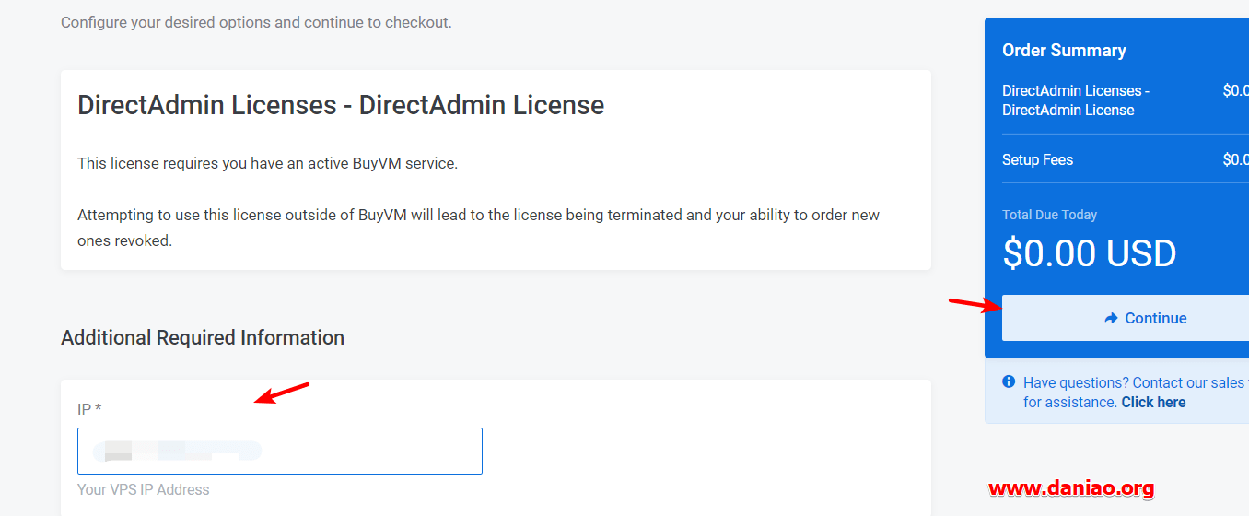Focus the IP address input field
Screen dimensions: 1249x516
click(x=280, y=451)
